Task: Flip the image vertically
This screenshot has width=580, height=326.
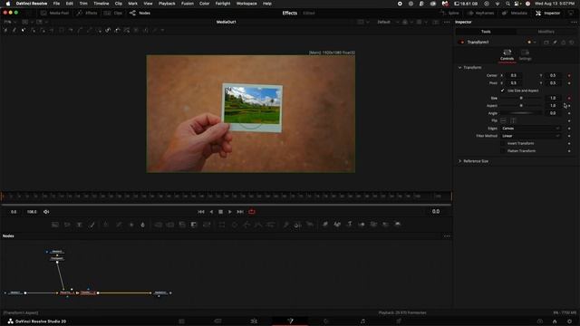Action: [513, 120]
